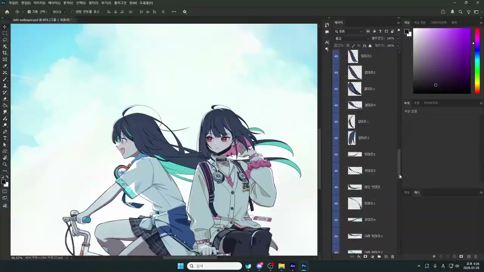Click the delete layer trash icon
The height and width of the screenshot is (272, 484).
point(392,257)
